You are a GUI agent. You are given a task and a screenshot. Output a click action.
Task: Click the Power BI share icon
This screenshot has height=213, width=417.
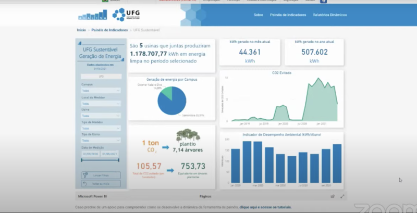[333, 196]
